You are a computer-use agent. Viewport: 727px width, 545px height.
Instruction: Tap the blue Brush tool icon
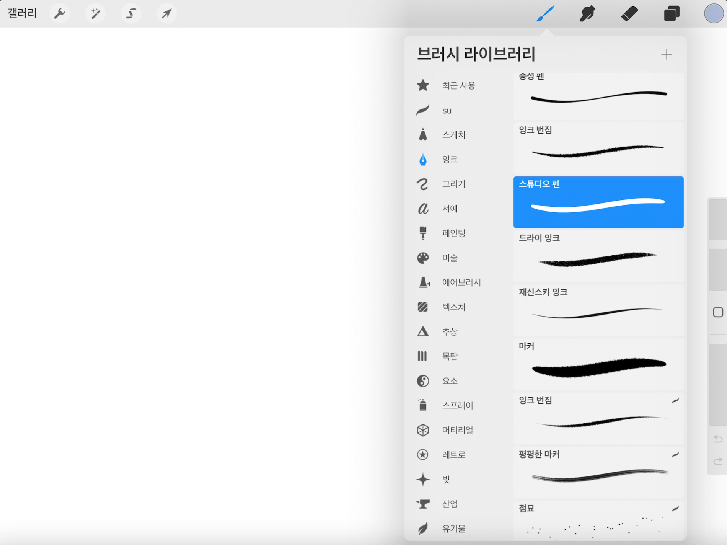point(545,13)
